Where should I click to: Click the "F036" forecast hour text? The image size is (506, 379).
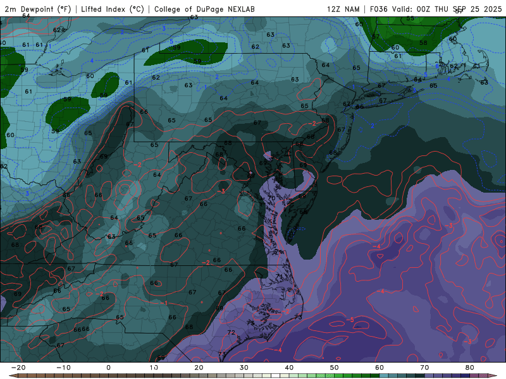pyautogui.click(x=378, y=9)
